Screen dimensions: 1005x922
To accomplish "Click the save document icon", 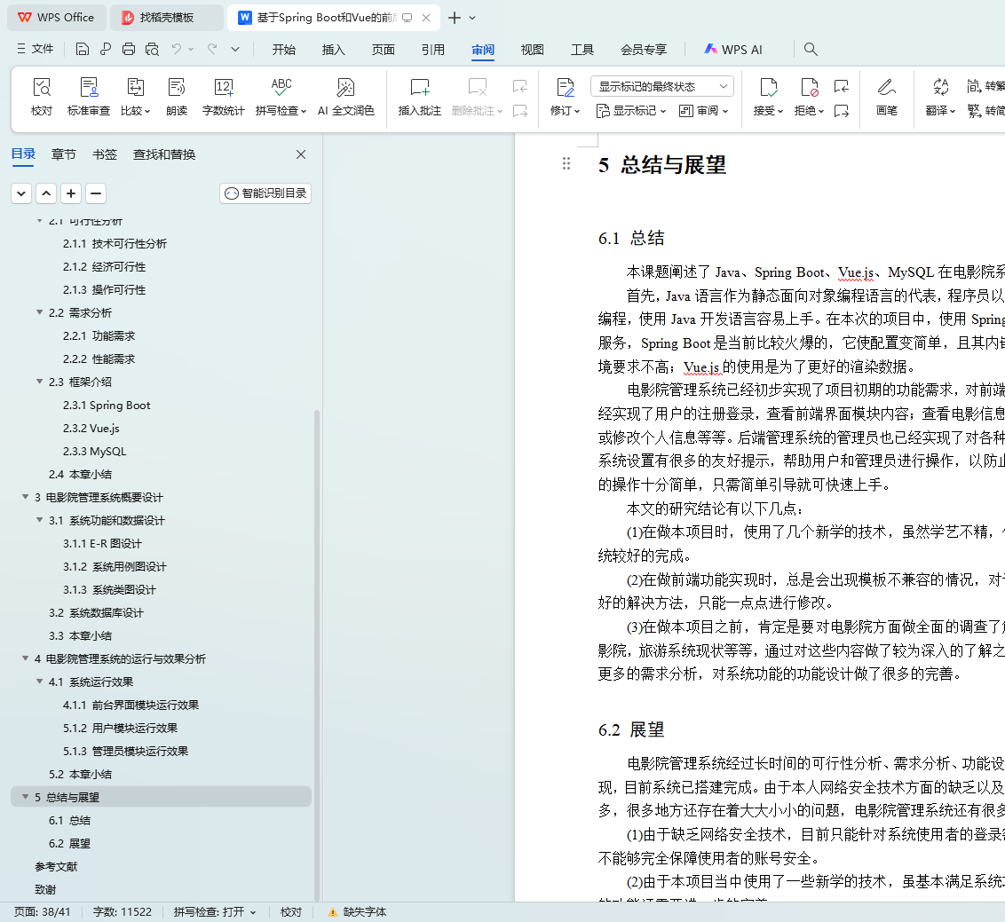I will tap(82, 50).
